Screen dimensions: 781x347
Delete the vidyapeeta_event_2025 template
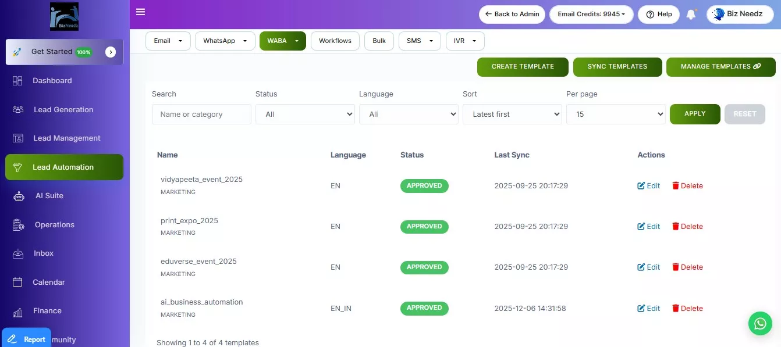pos(687,186)
